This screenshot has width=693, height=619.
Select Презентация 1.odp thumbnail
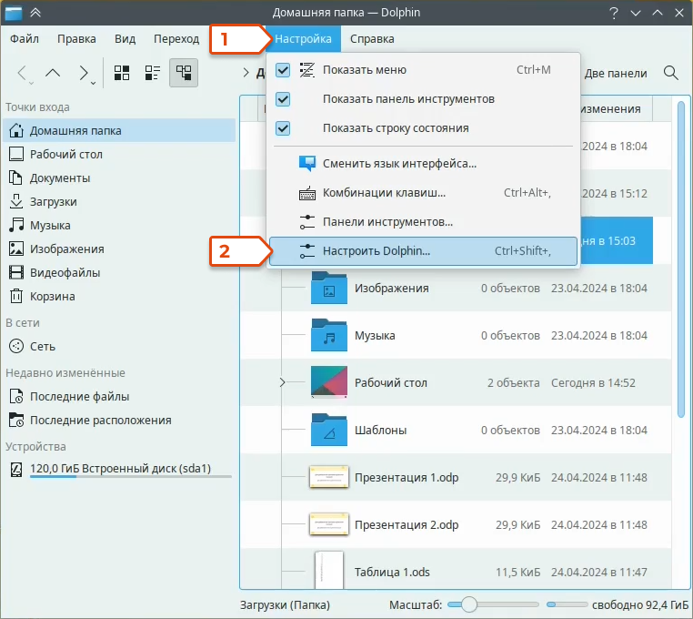[329, 477]
